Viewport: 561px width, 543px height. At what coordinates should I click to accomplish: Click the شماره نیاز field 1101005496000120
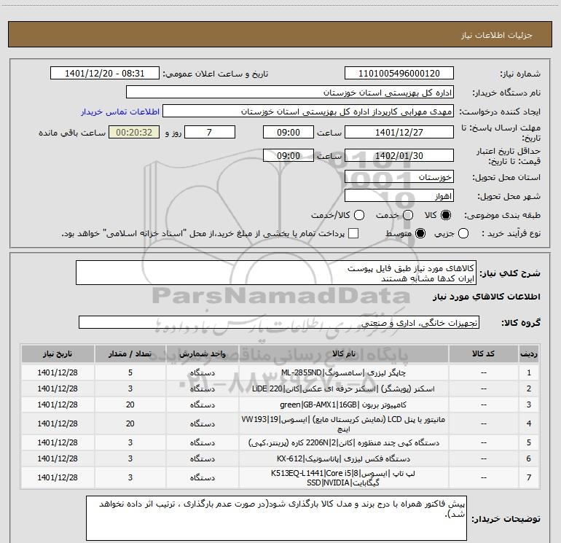click(x=399, y=74)
